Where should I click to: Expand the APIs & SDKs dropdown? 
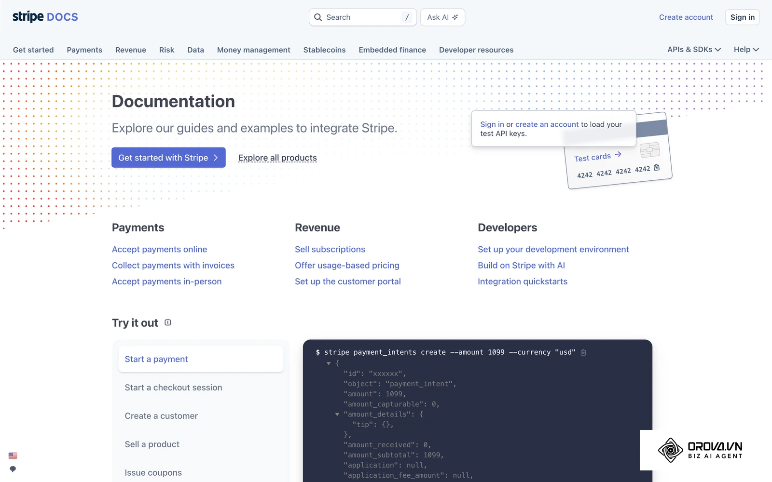click(694, 50)
